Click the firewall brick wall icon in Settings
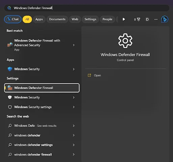This screenshot has height=162, width=173. tap(10, 88)
